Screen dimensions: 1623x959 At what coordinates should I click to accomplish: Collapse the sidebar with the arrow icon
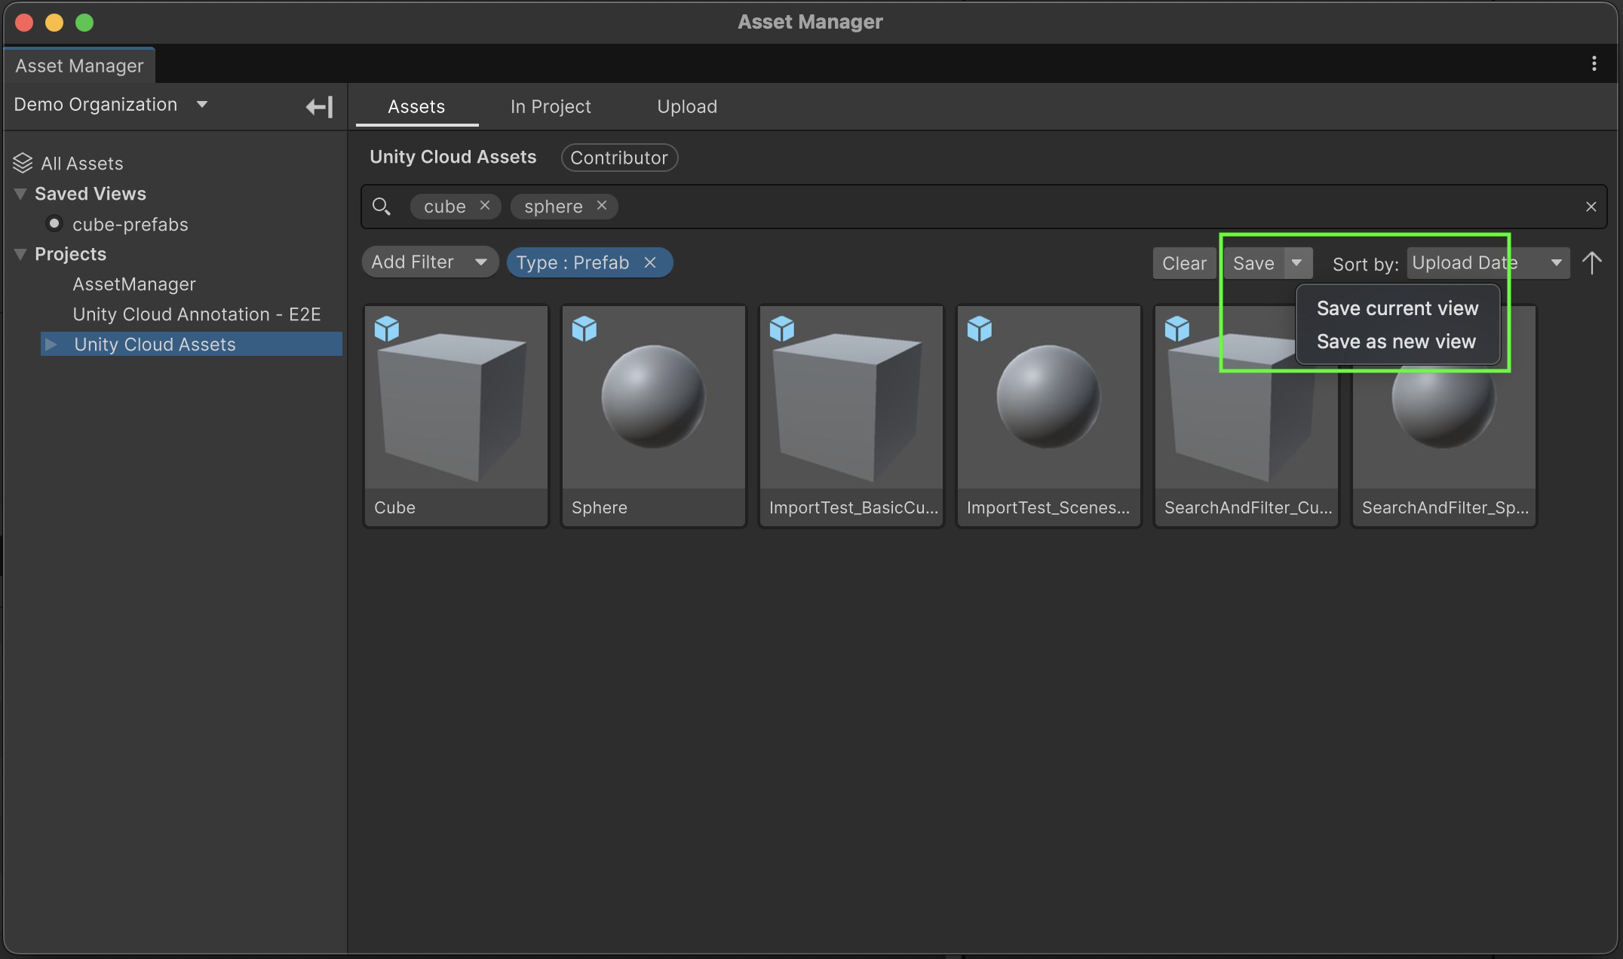tap(319, 106)
